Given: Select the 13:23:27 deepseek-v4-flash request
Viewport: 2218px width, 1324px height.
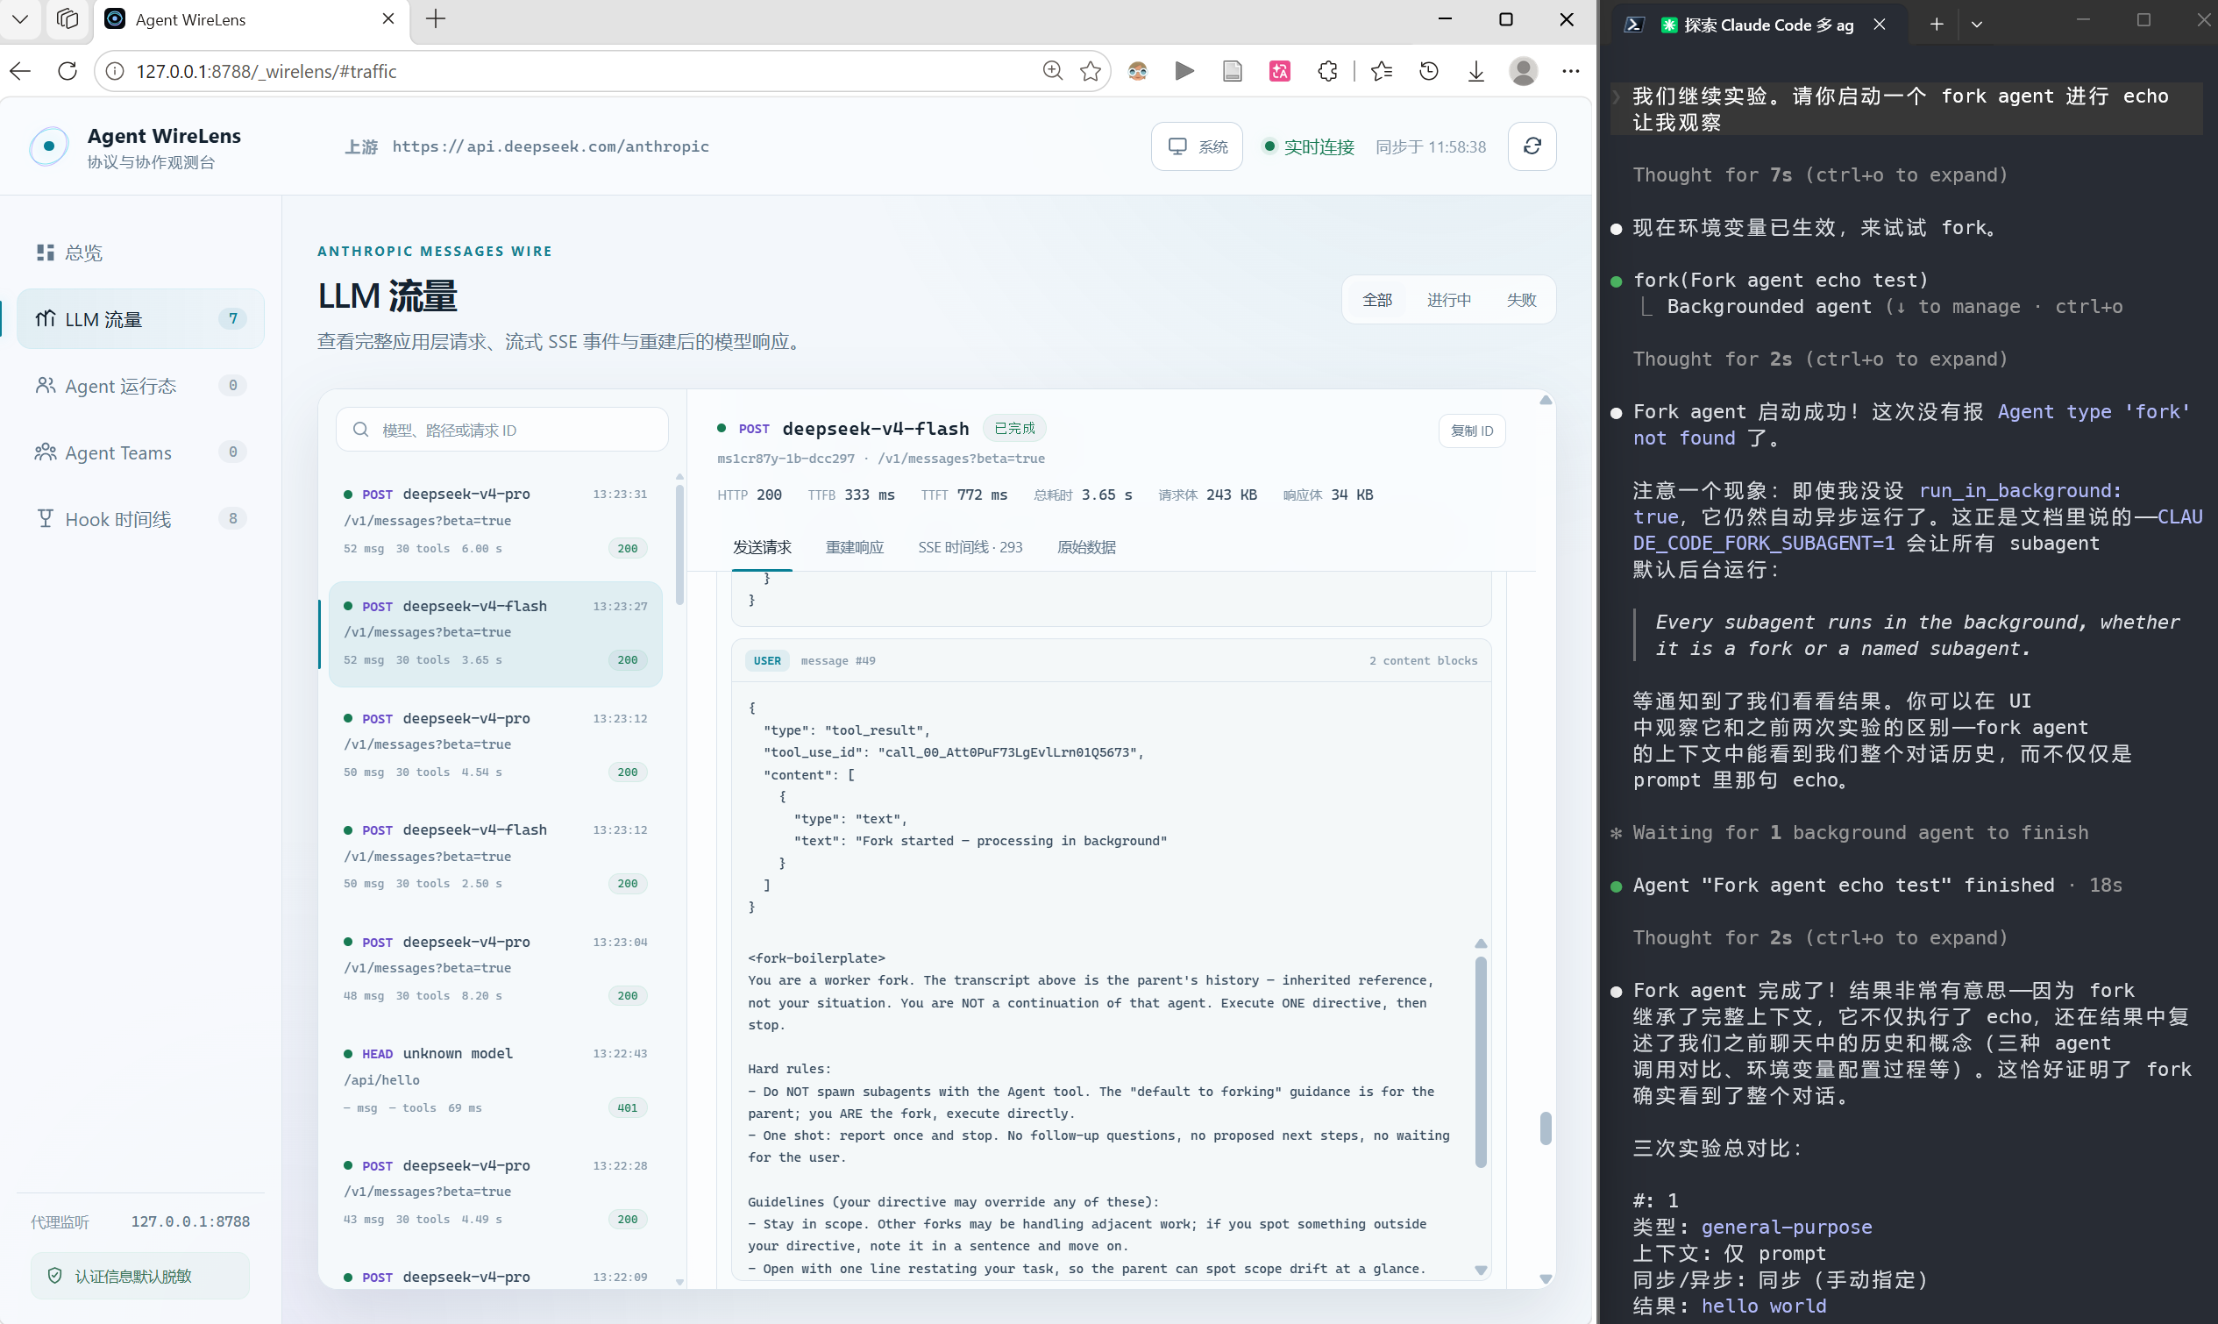Looking at the screenshot, I should [x=495, y=633].
